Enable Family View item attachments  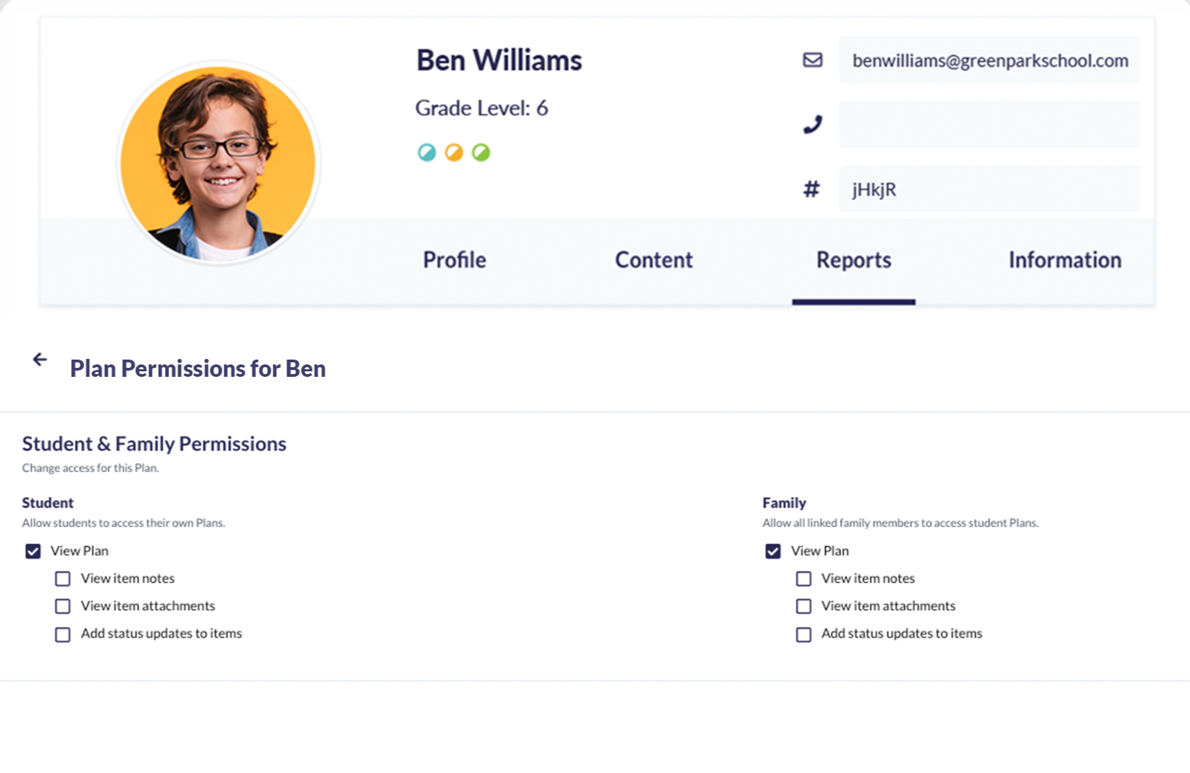tap(803, 607)
